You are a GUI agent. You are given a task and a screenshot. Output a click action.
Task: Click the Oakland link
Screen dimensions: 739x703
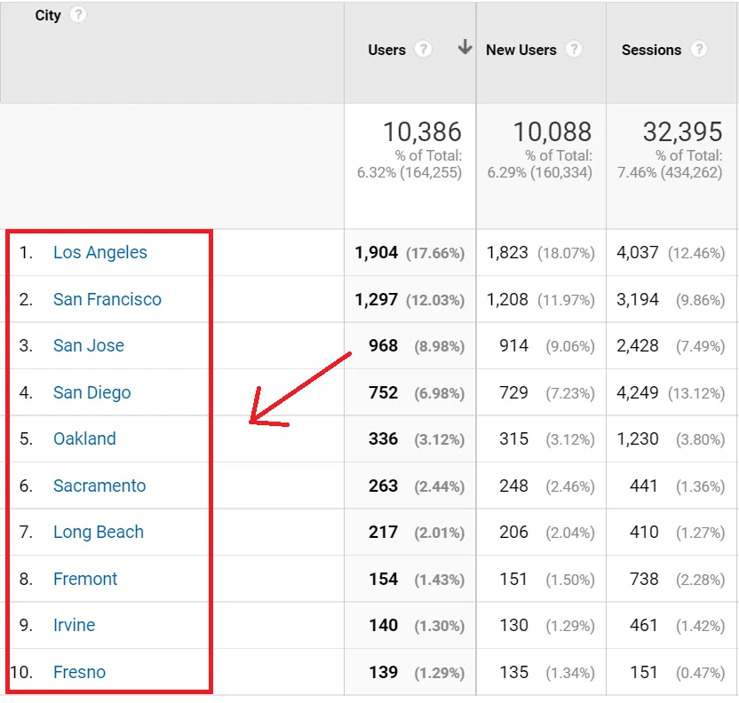click(84, 438)
